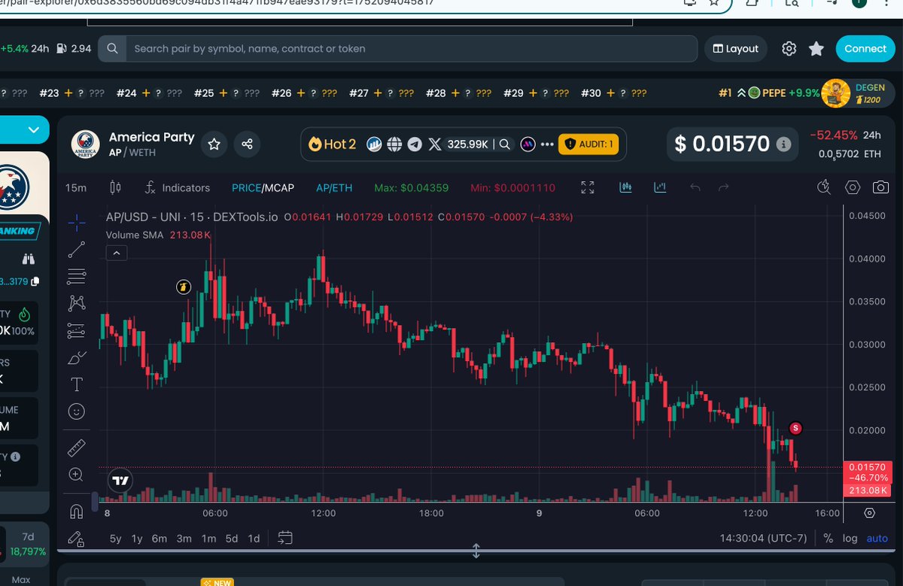Select the trend line drawing tool
Image resolution: width=903 pixels, height=586 pixels.
(77, 249)
